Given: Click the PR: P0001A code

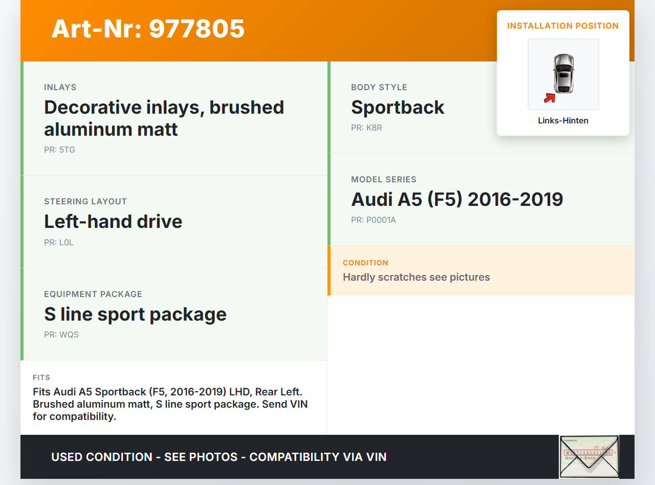Looking at the screenshot, I should point(374,220).
